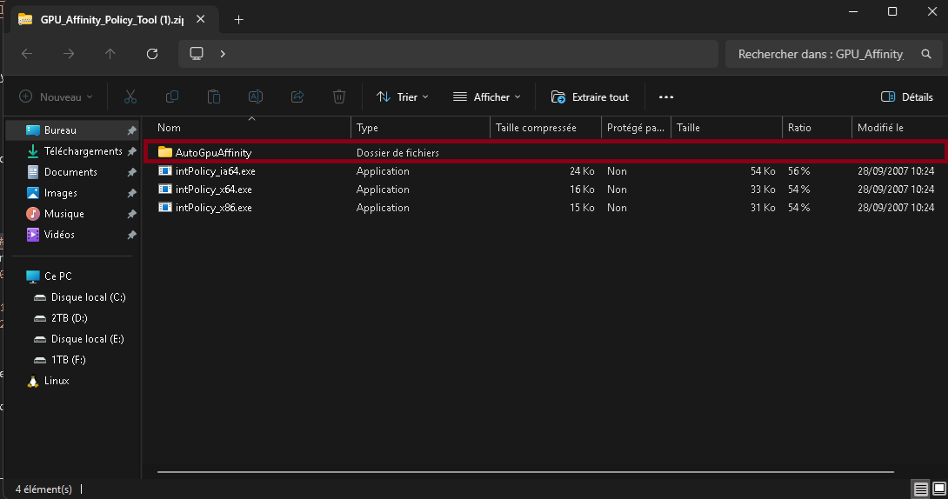Toggle the Détails pane
This screenshot has width=948, height=499.
(906, 96)
